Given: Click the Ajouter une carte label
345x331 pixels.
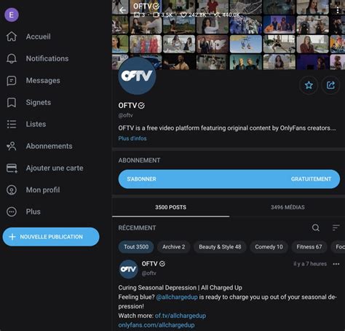Looking at the screenshot, I should (55, 168).
